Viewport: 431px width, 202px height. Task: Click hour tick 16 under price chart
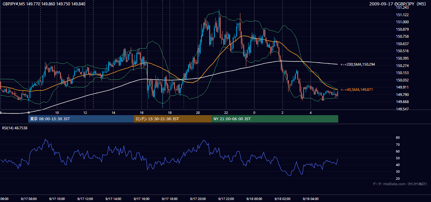(142, 113)
